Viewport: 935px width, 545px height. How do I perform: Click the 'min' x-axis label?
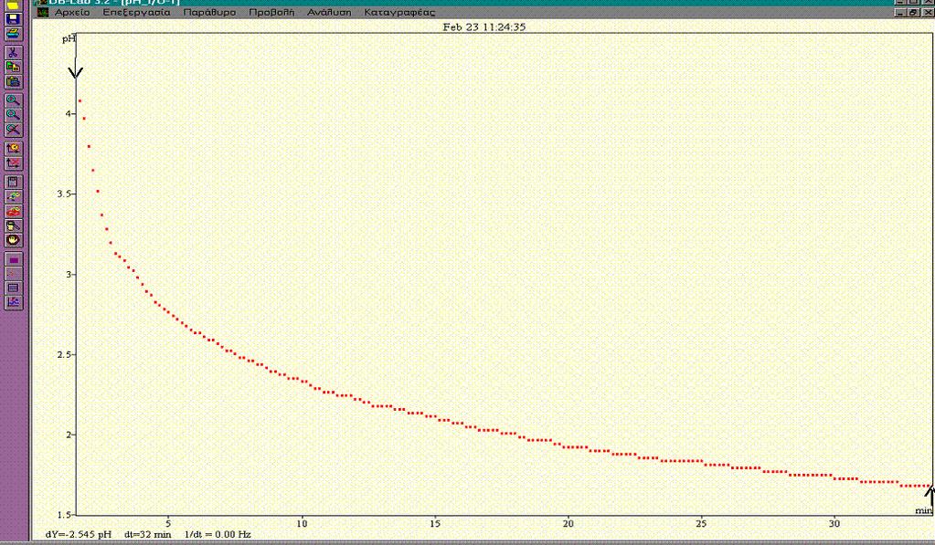point(923,510)
